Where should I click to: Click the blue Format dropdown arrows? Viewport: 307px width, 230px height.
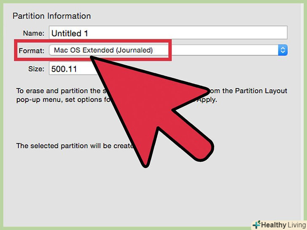click(283, 50)
